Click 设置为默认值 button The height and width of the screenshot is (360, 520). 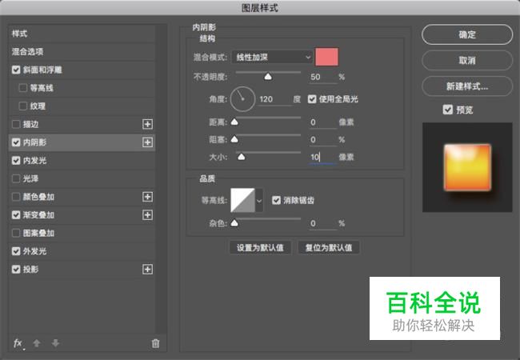click(260, 248)
